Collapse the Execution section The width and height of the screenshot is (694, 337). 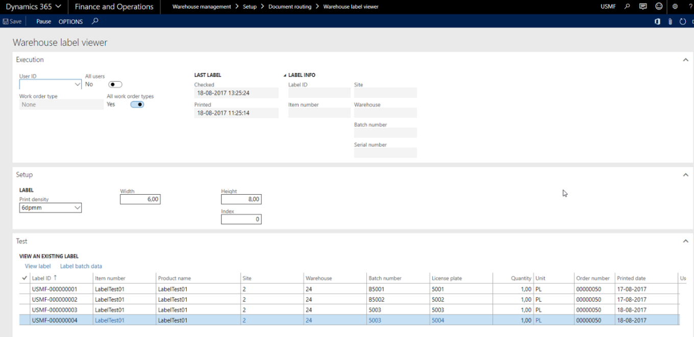(x=686, y=59)
